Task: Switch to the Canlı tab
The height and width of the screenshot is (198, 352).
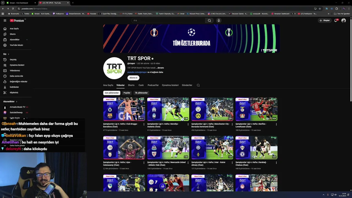Action: tap(141, 85)
